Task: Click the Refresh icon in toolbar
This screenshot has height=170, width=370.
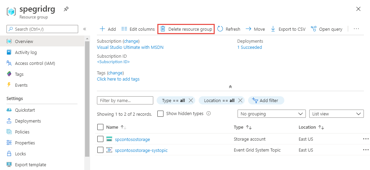Action: click(220, 29)
